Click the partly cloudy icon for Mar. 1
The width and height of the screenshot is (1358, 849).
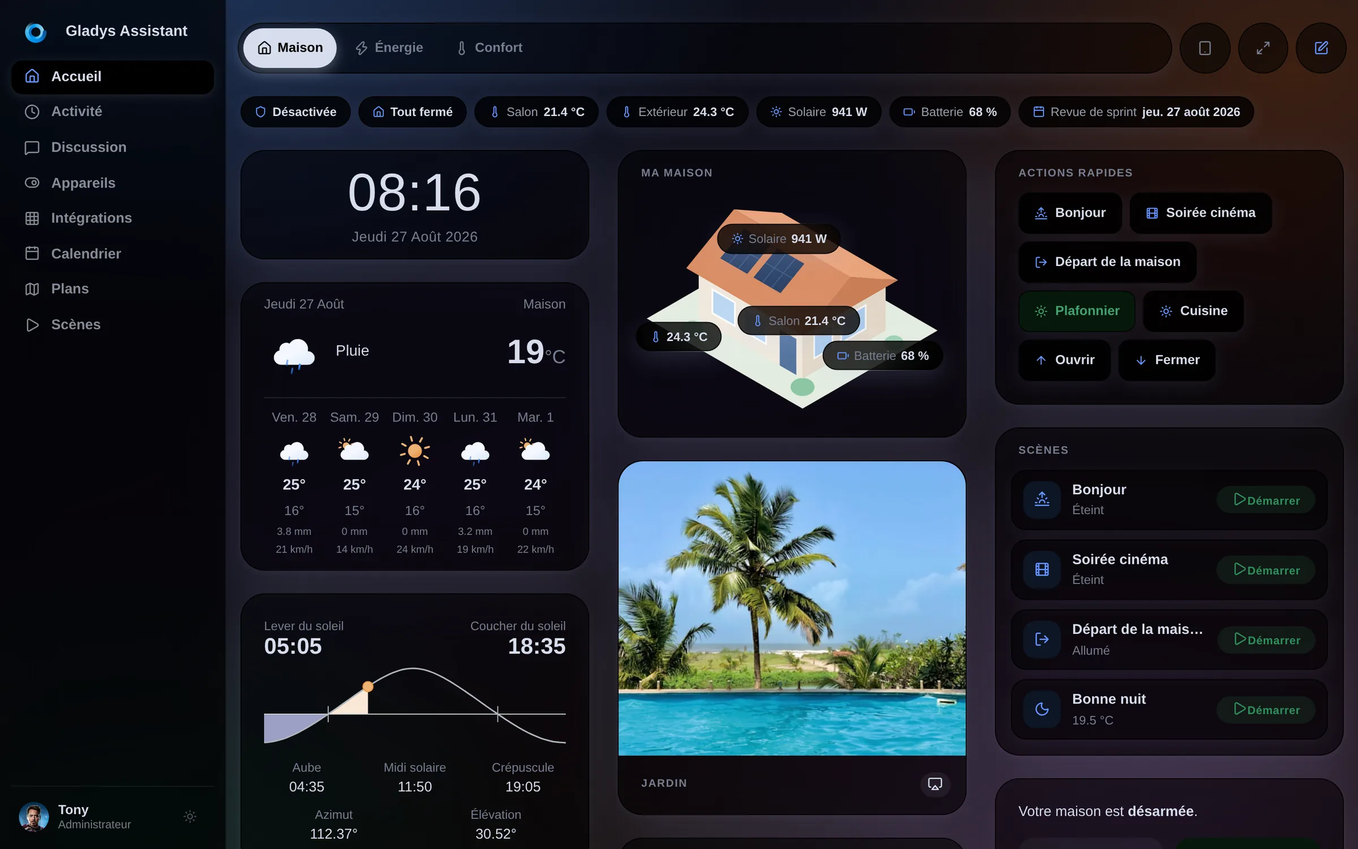click(535, 451)
